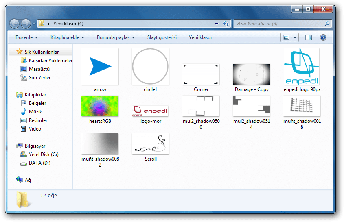Screen dimensions: 344x222
Task: Click the computer icon beside Bilgisayar
Action: (20, 146)
